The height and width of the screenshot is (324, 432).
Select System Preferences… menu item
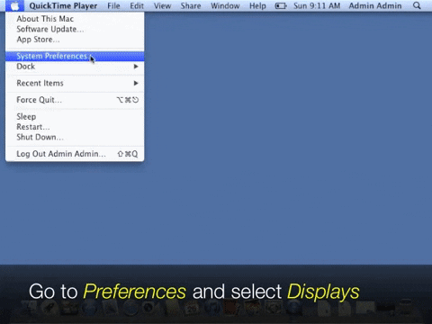click(x=75, y=56)
